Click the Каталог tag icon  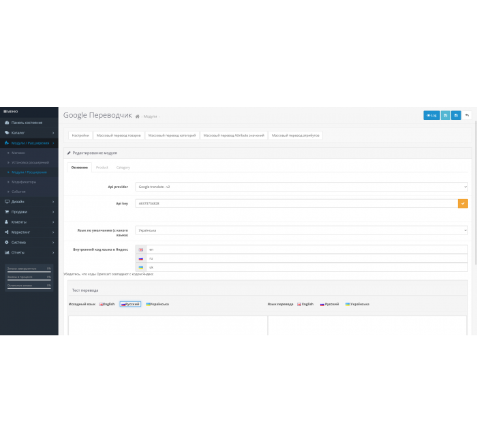(7, 133)
